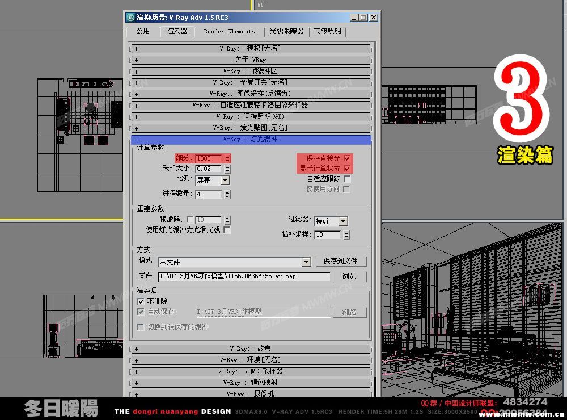Expand the V-Ray:: 摄像机 rollout

coord(251,393)
